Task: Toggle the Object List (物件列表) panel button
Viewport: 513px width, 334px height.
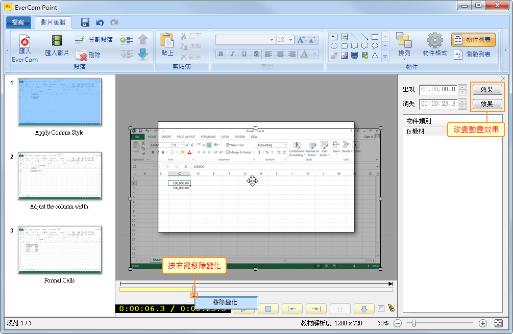Action: click(x=473, y=40)
